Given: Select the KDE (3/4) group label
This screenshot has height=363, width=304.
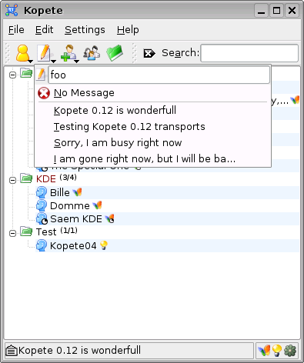Looking at the screenshot, I should click(x=56, y=178).
